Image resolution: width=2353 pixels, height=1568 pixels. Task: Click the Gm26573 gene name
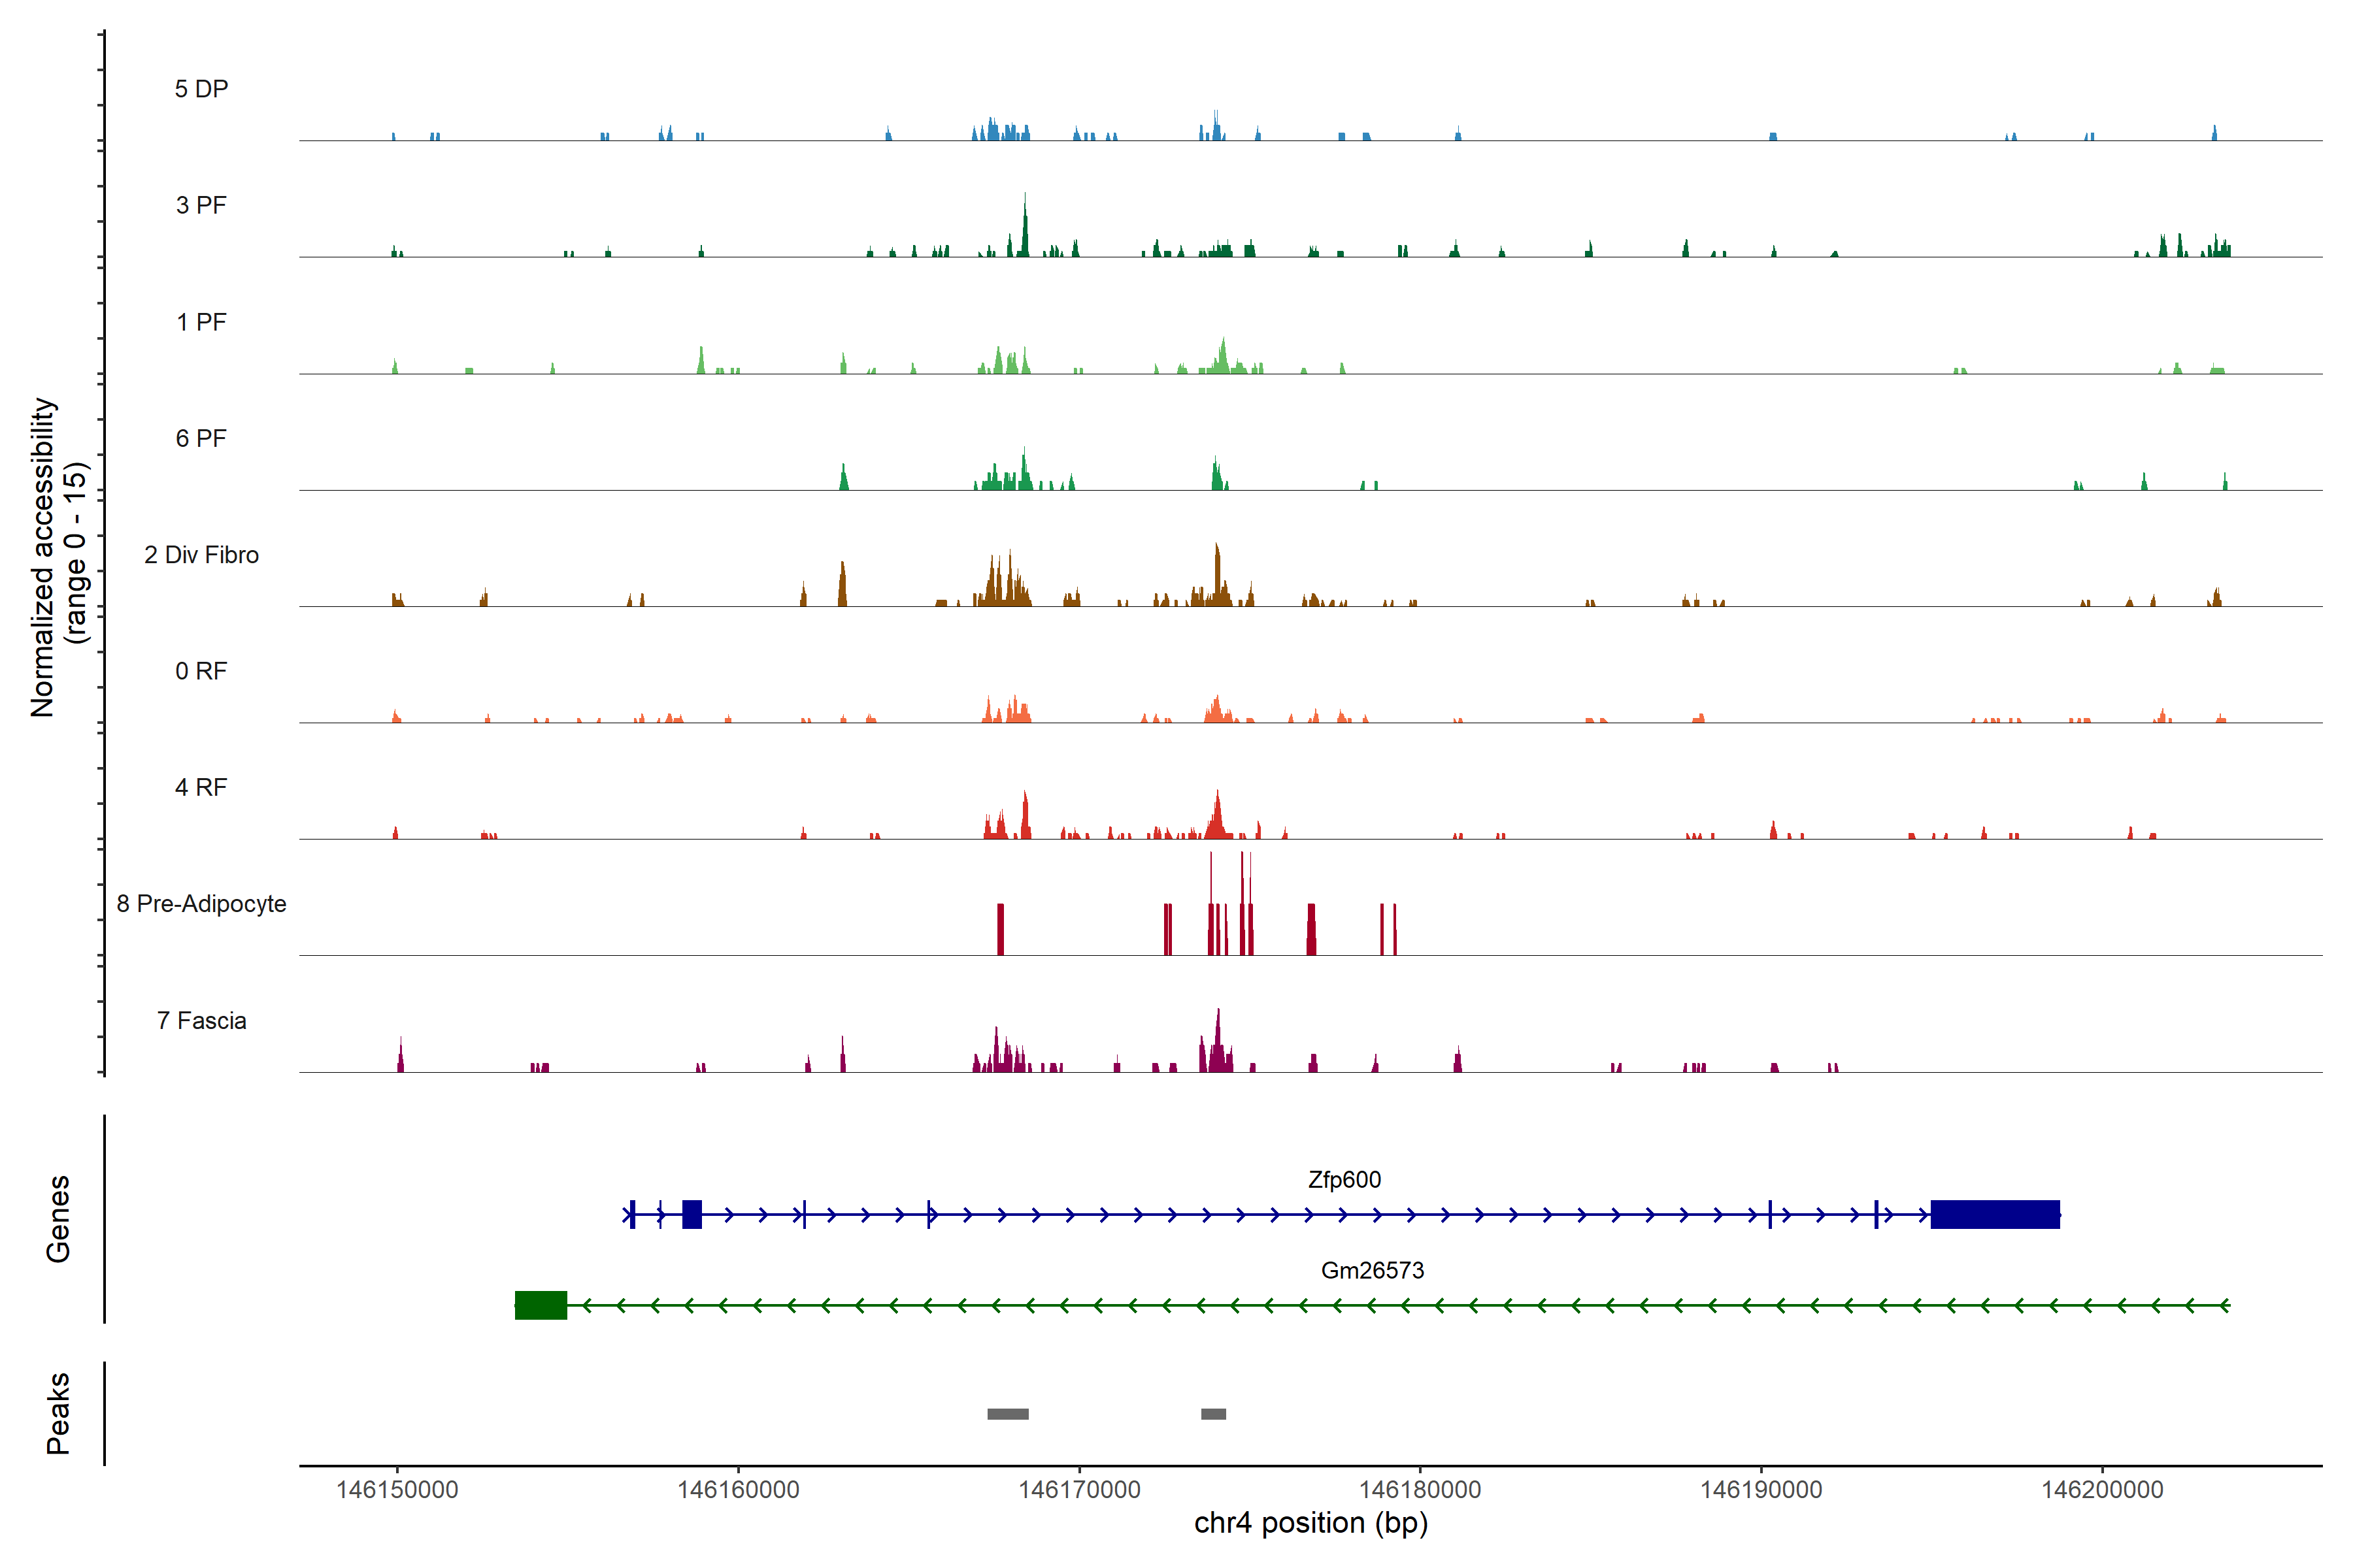(x=1371, y=1270)
